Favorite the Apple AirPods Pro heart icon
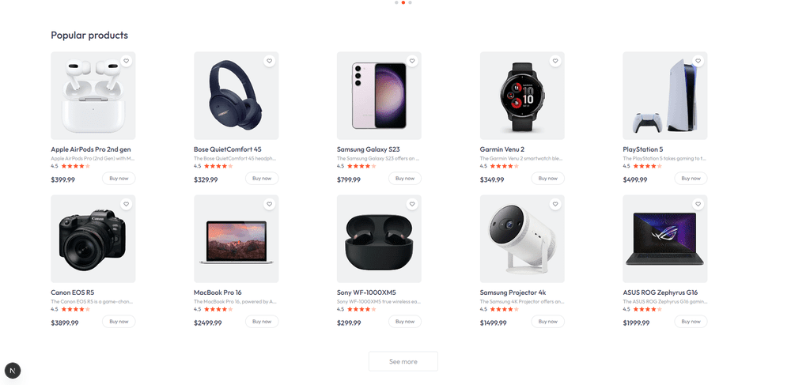The image size is (810, 385). (126, 61)
